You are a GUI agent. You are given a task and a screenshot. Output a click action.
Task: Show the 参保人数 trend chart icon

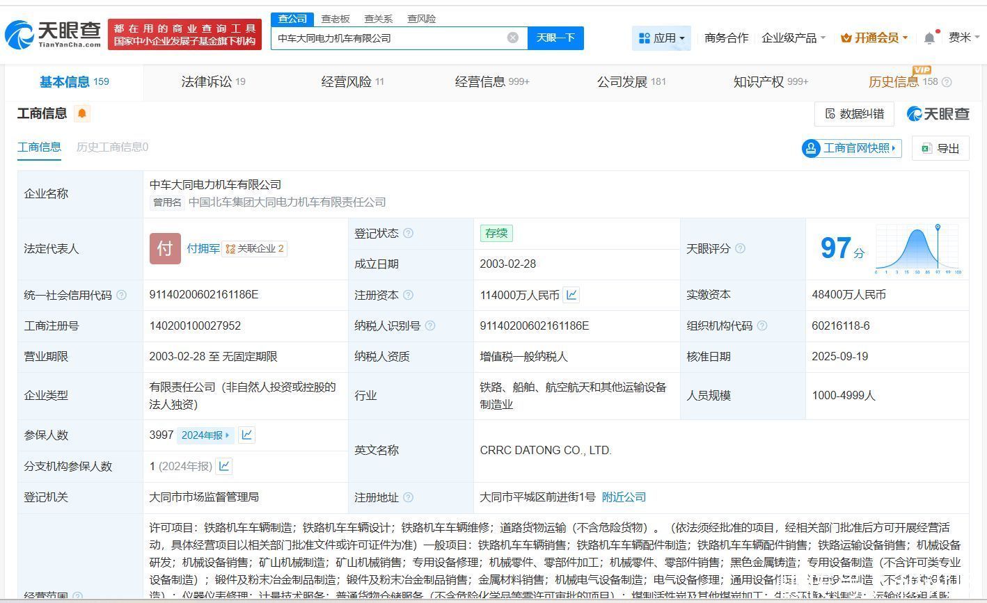coord(247,435)
